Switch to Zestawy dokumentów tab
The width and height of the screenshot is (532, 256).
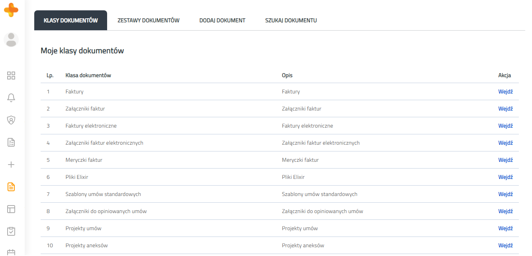149,20
